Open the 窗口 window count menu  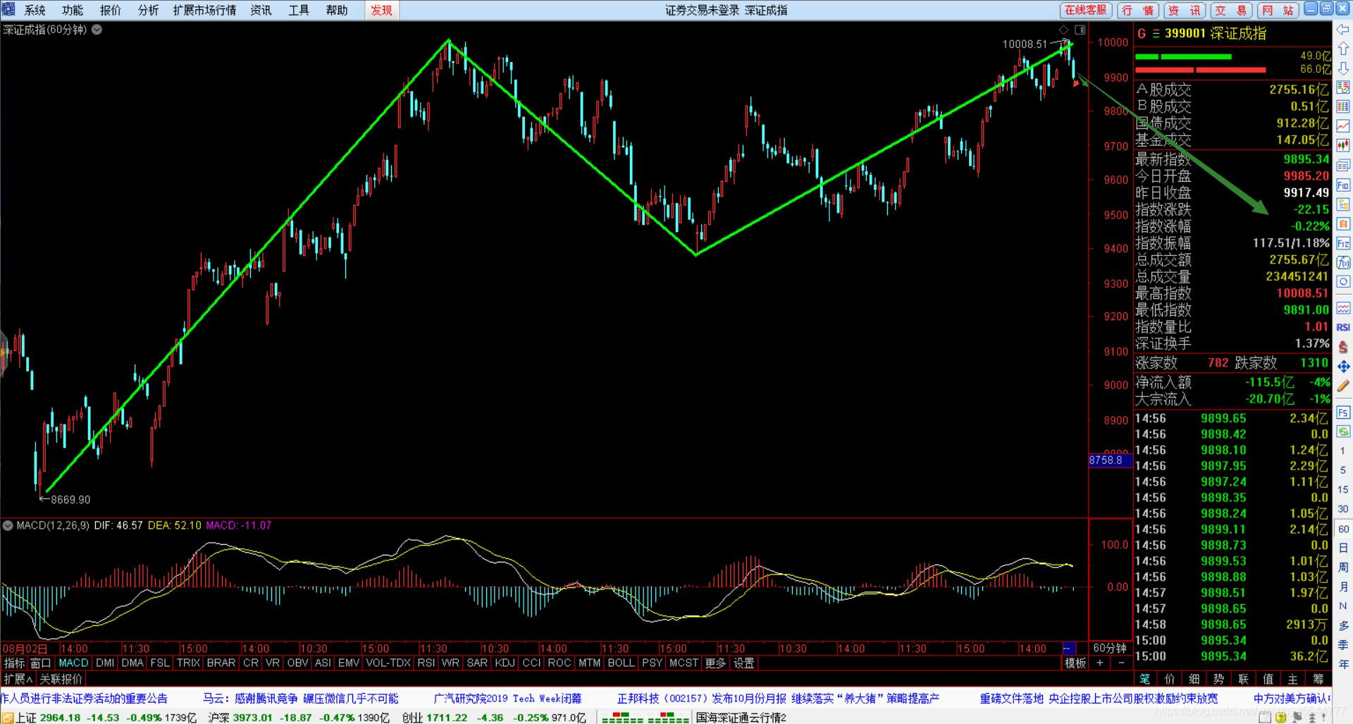40,663
